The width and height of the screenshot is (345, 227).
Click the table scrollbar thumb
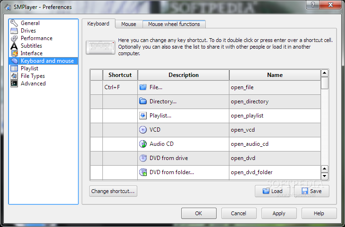(325, 83)
